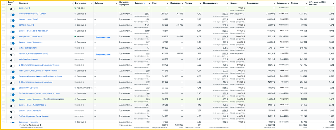Screen dimensions: 336x130
Task: Select checkbox for 2 Області. Каталоги Червень row
Action: coord(3,66)
